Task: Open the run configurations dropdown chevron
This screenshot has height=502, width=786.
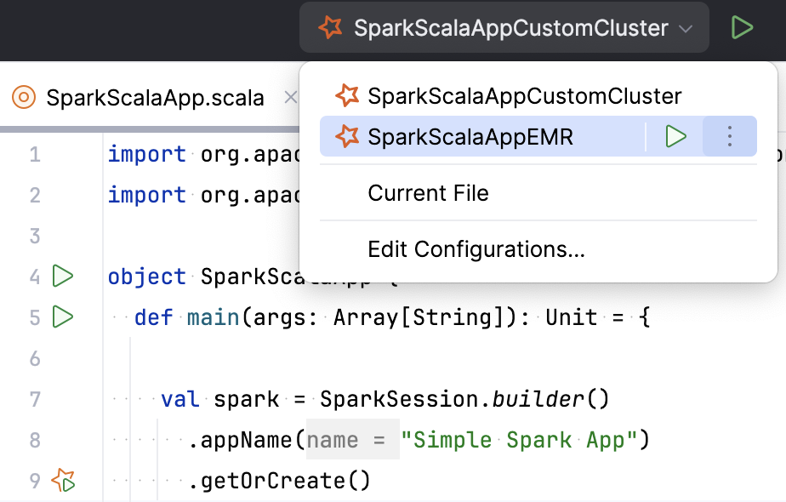Action: pyautogui.click(x=686, y=27)
